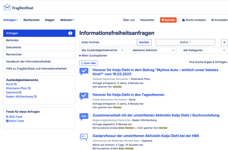Image resolution: width=228 pixels, height=150 pixels.
Task: Click Konto erstellen with user icon
Action: click(194, 20)
